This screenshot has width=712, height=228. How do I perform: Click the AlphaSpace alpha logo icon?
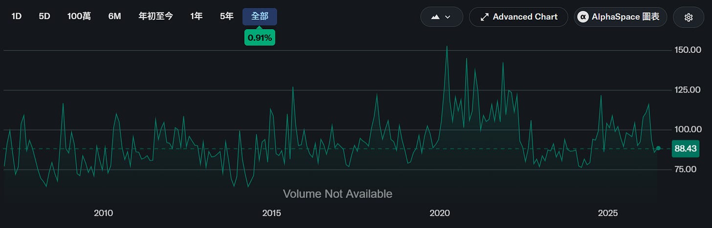[583, 17]
